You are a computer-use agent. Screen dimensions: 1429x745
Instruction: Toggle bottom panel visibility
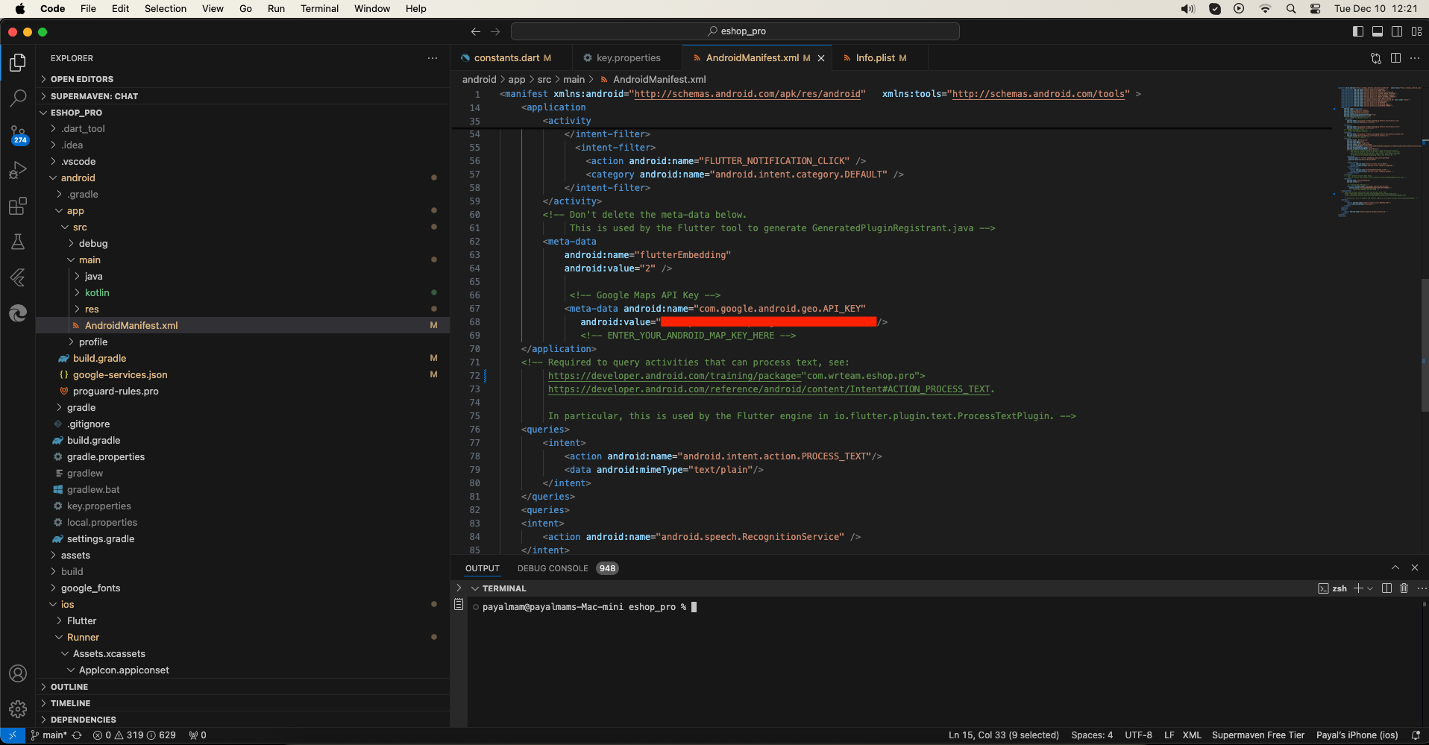pos(1378,31)
